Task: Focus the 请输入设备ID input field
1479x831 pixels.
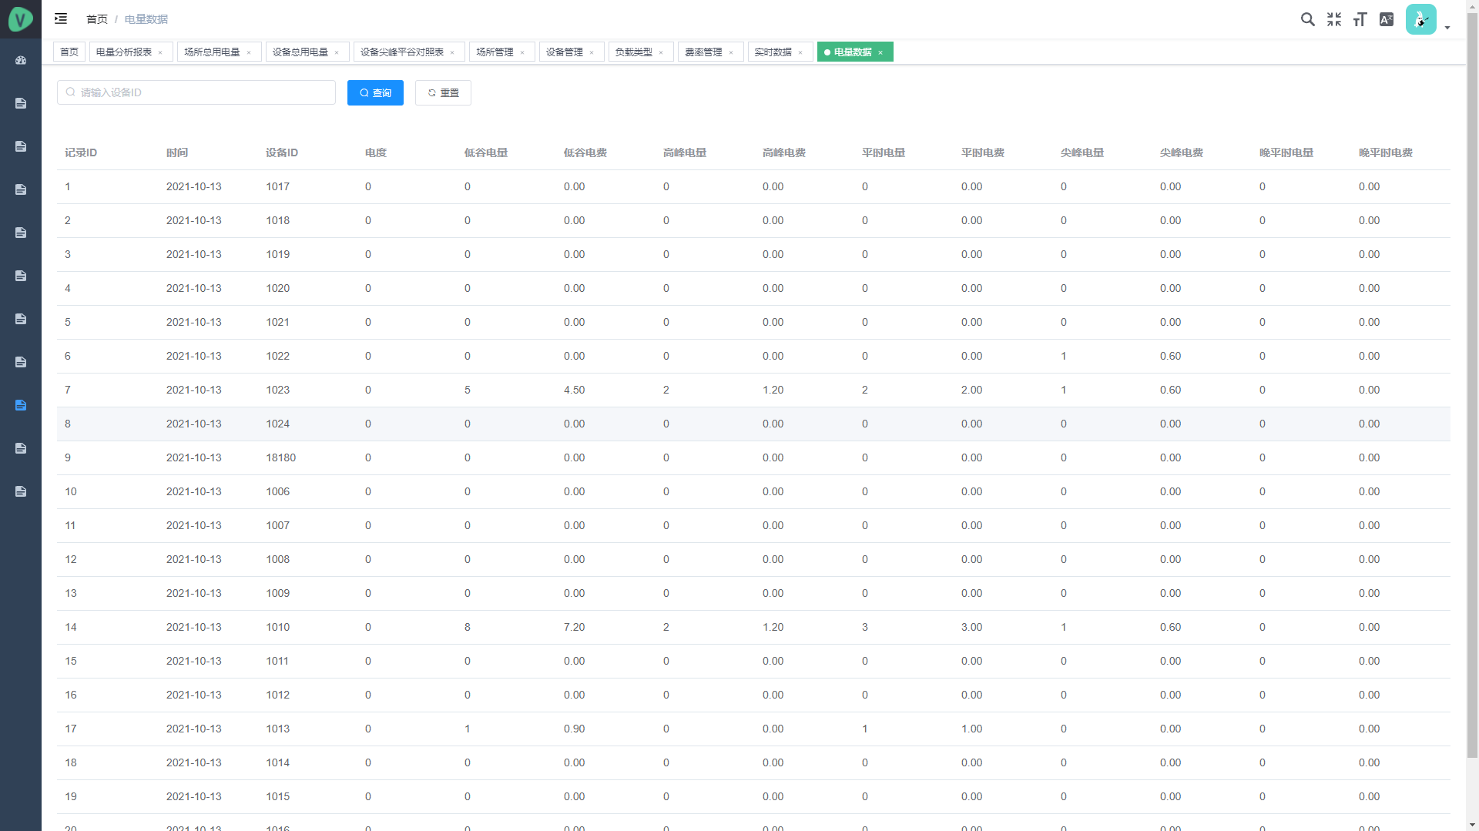Action: 196,92
